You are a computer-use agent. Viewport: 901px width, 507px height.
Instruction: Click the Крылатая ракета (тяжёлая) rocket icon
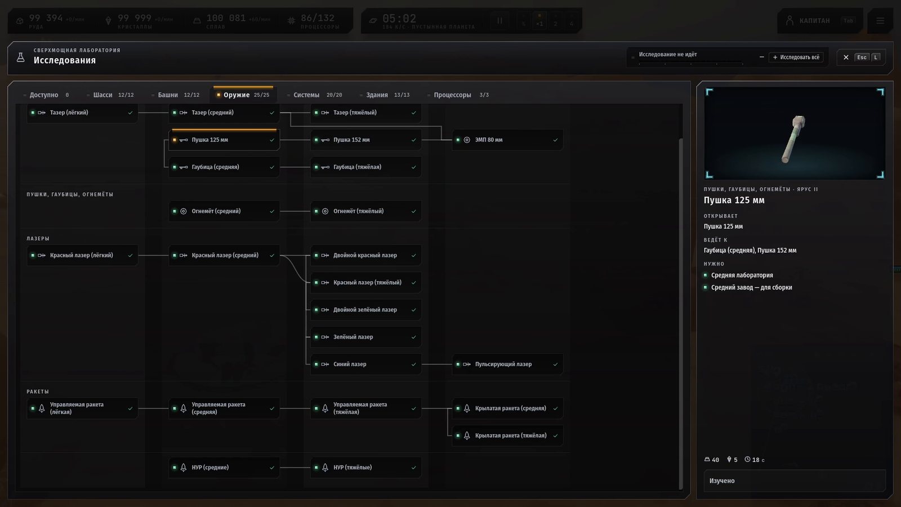(467, 435)
